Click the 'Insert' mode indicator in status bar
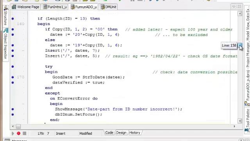 [61, 134]
